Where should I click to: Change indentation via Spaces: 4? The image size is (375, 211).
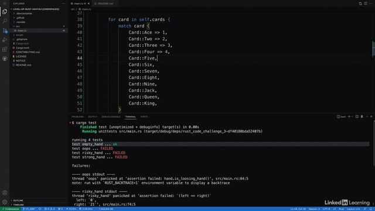[x=314, y=209]
